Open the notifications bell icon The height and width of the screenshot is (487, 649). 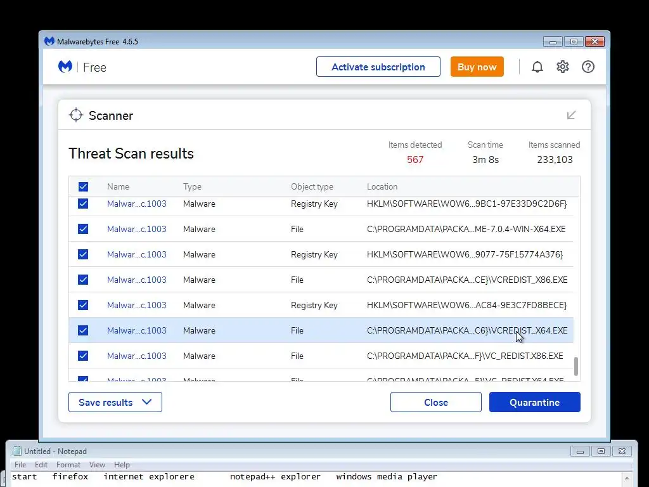pyautogui.click(x=537, y=67)
